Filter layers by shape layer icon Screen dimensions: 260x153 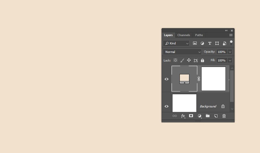point(217,43)
